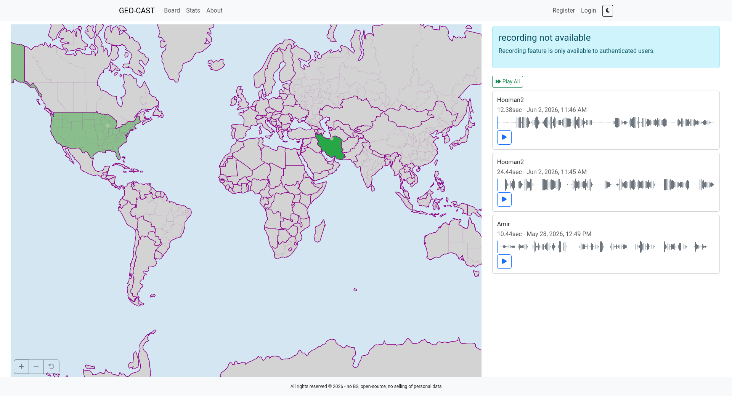Click the '10.44sec - May 28, 2026, 12:49 PM' text
This screenshot has width=732, height=396.
(544, 234)
